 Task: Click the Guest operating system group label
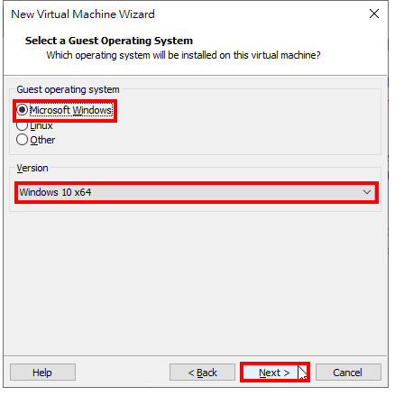(68, 89)
